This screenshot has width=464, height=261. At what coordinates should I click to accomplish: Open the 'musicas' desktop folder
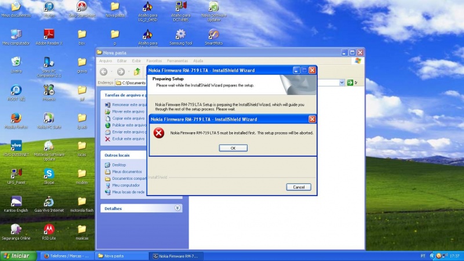(82, 232)
